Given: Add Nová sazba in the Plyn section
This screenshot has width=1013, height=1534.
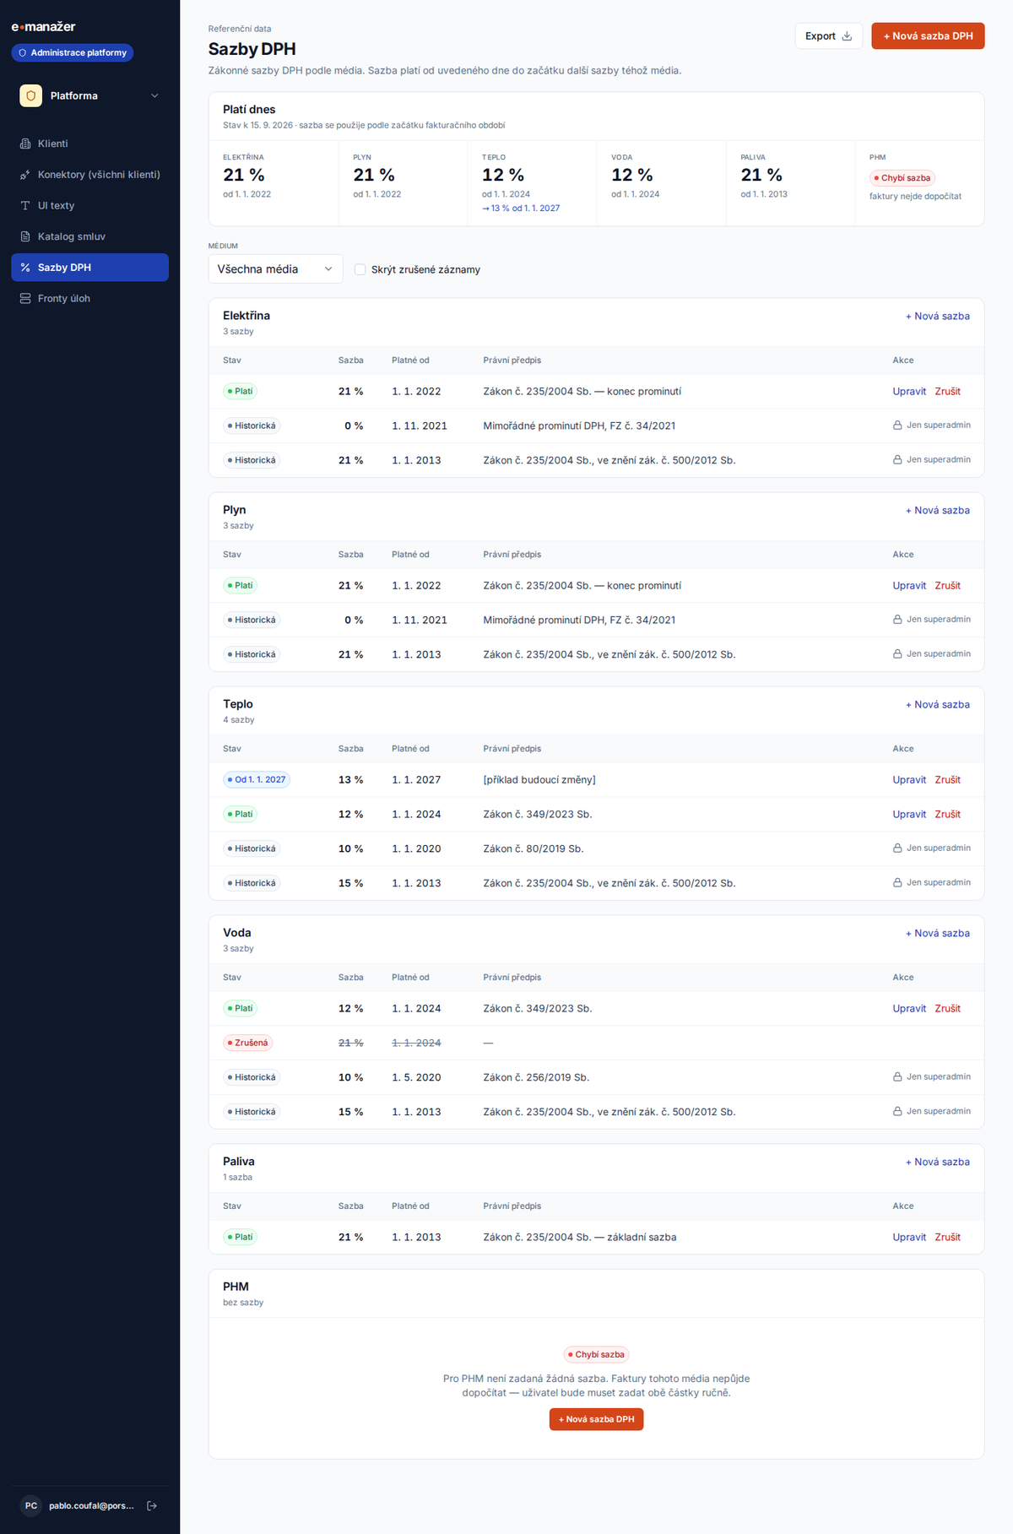Looking at the screenshot, I should (x=938, y=511).
